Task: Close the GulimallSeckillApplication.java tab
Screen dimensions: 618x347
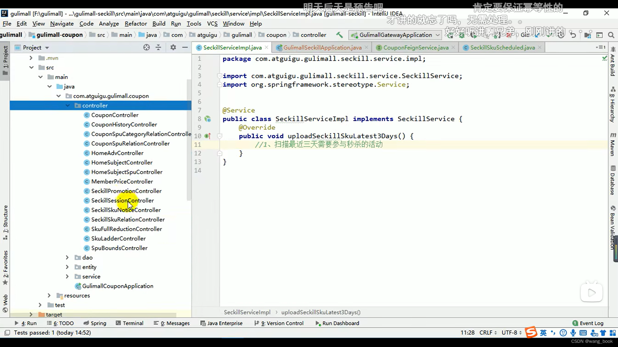Action: coord(367,47)
